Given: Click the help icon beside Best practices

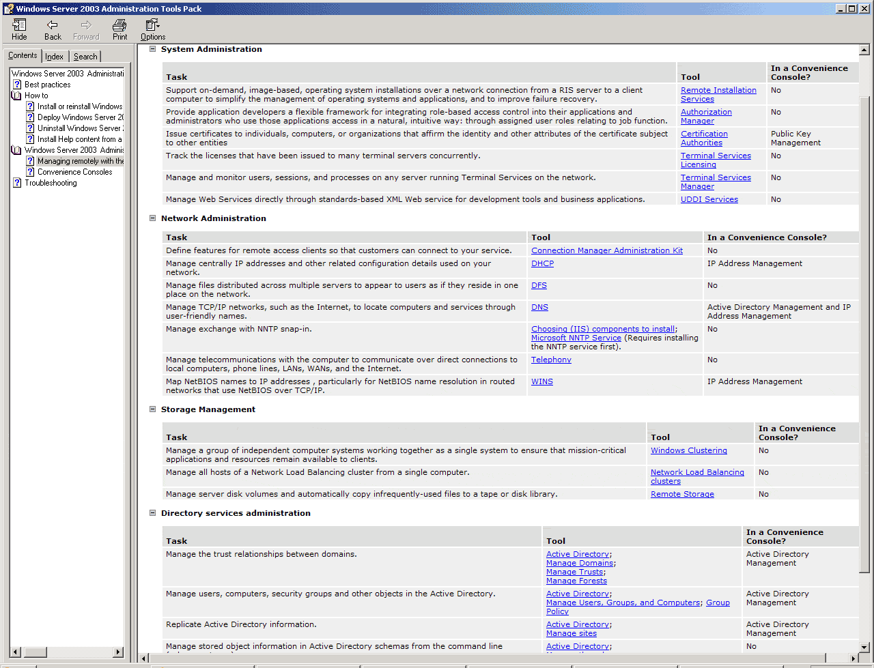Looking at the screenshot, I should coord(17,85).
